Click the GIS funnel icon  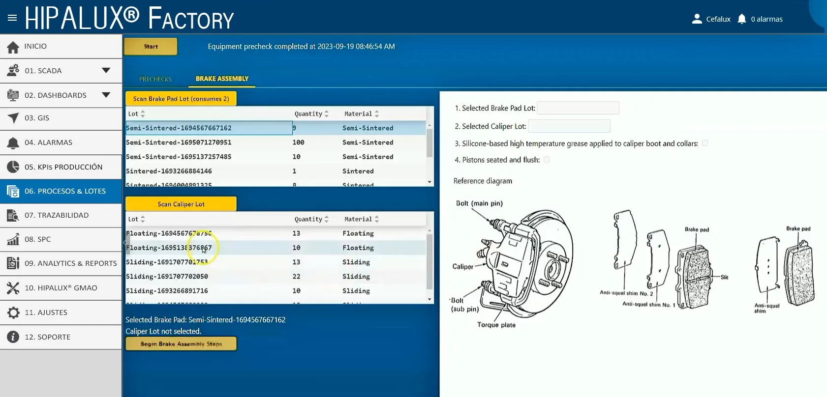(13, 118)
